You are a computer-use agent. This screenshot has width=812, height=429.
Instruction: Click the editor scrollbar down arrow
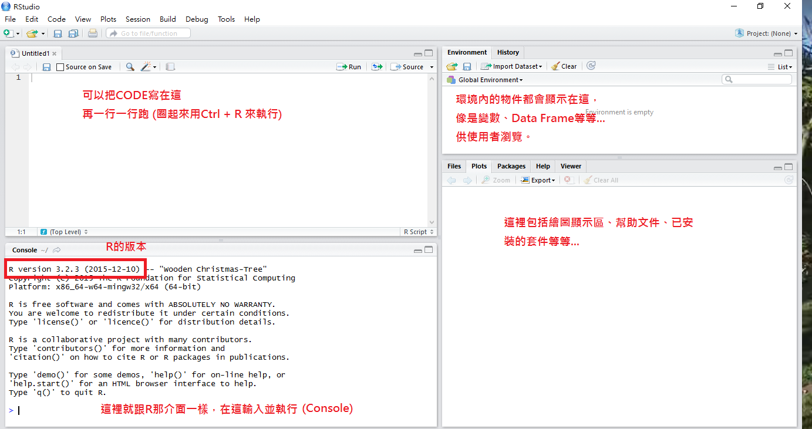click(432, 222)
